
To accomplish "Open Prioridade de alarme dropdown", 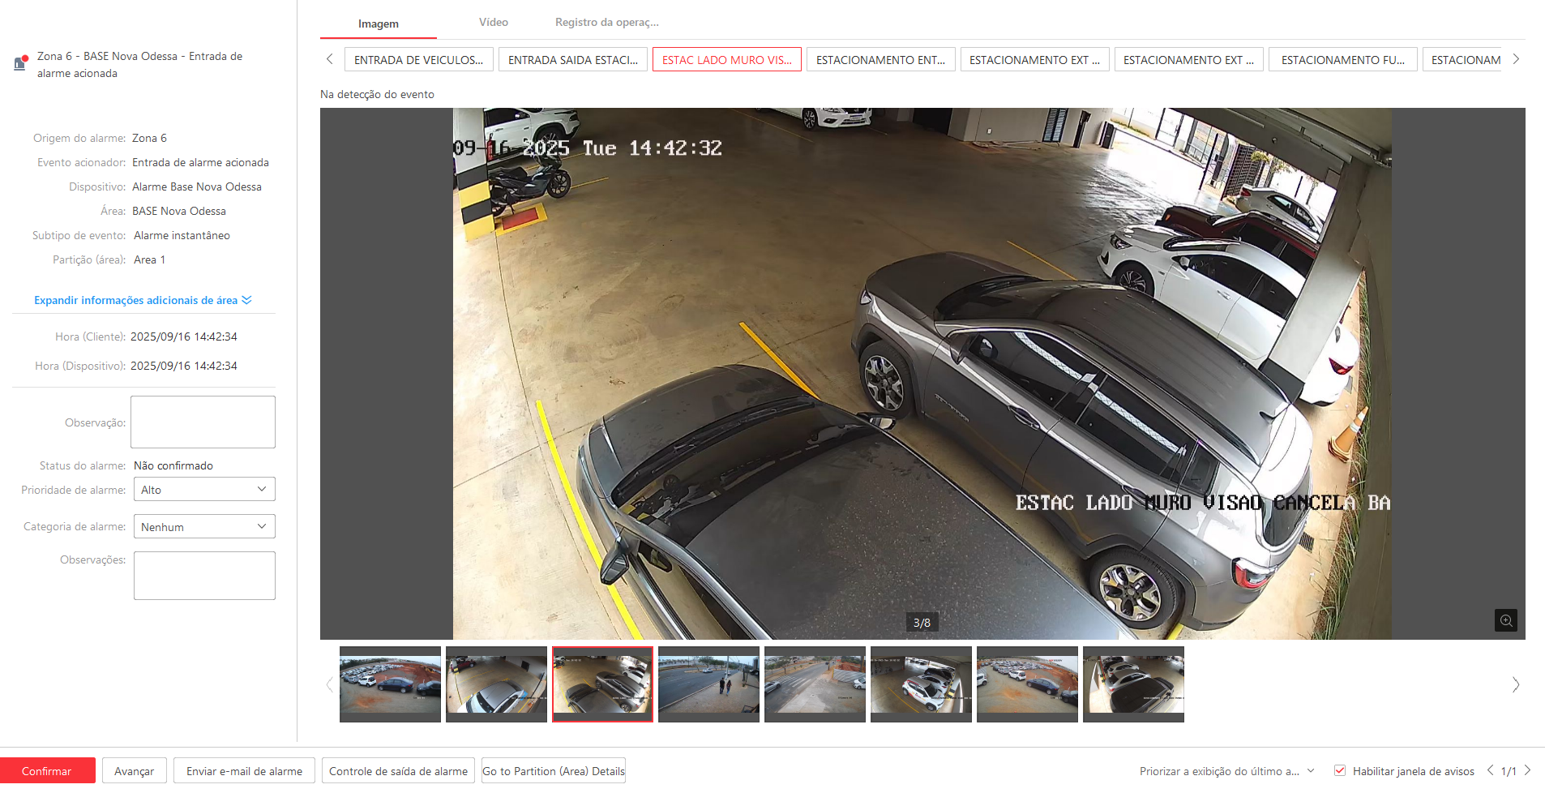I will point(203,490).
